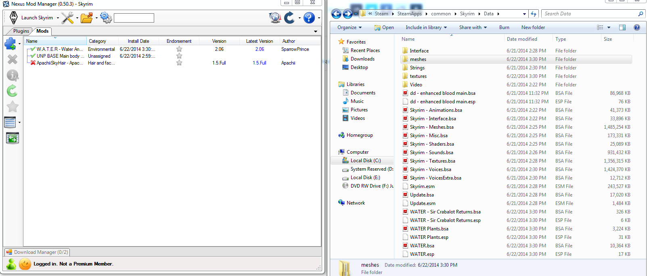Click the gray mod info icon

click(13, 75)
